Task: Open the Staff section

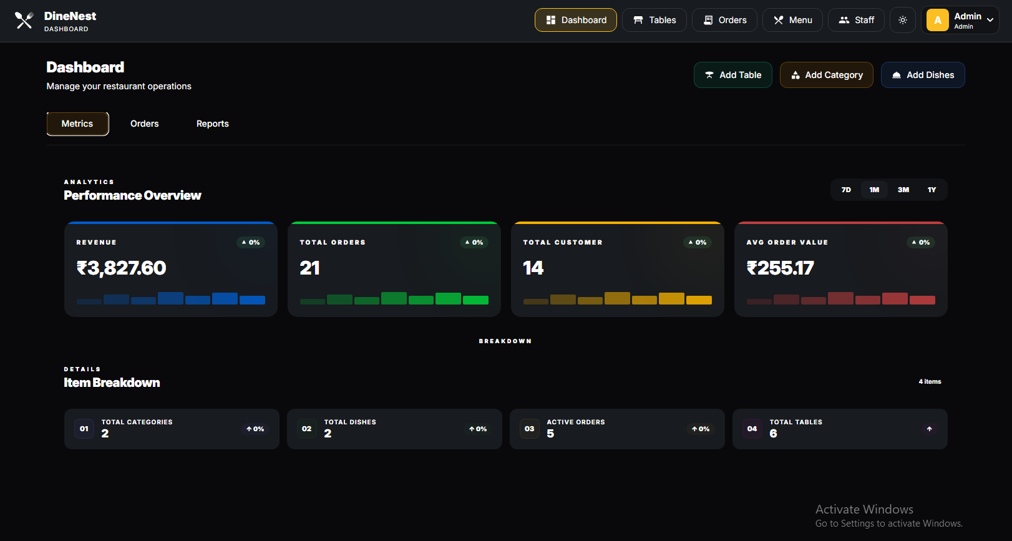Action: 856,20
